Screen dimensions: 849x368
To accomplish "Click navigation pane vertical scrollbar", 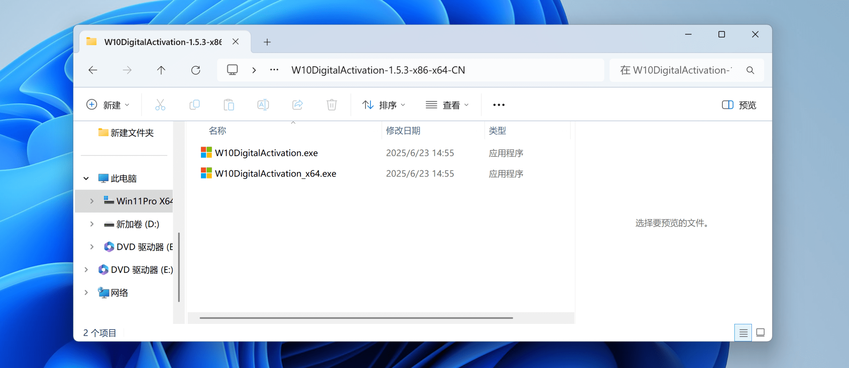I will (179, 267).
